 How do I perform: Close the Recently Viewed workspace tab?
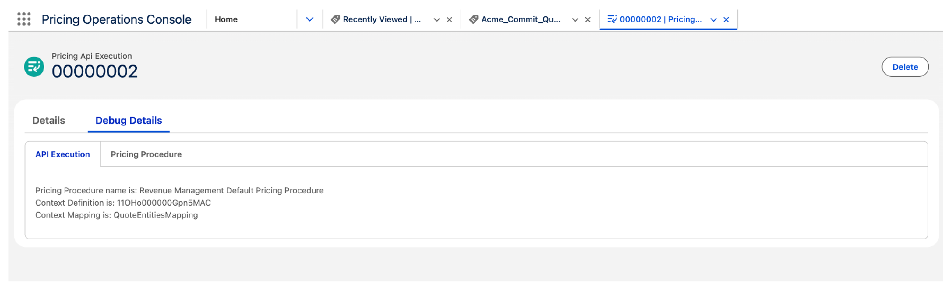tap(450, 20)
